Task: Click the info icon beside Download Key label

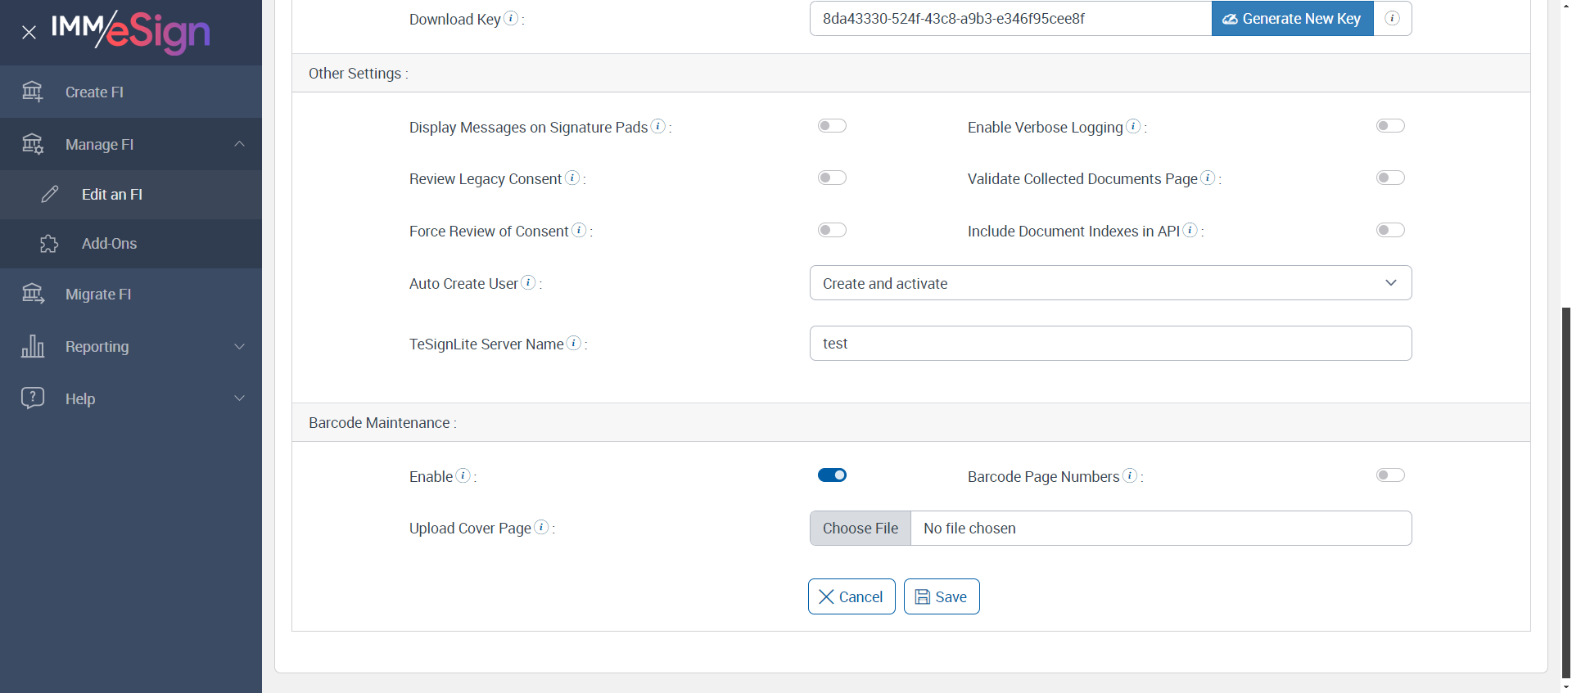Action: tap(511, 18)
